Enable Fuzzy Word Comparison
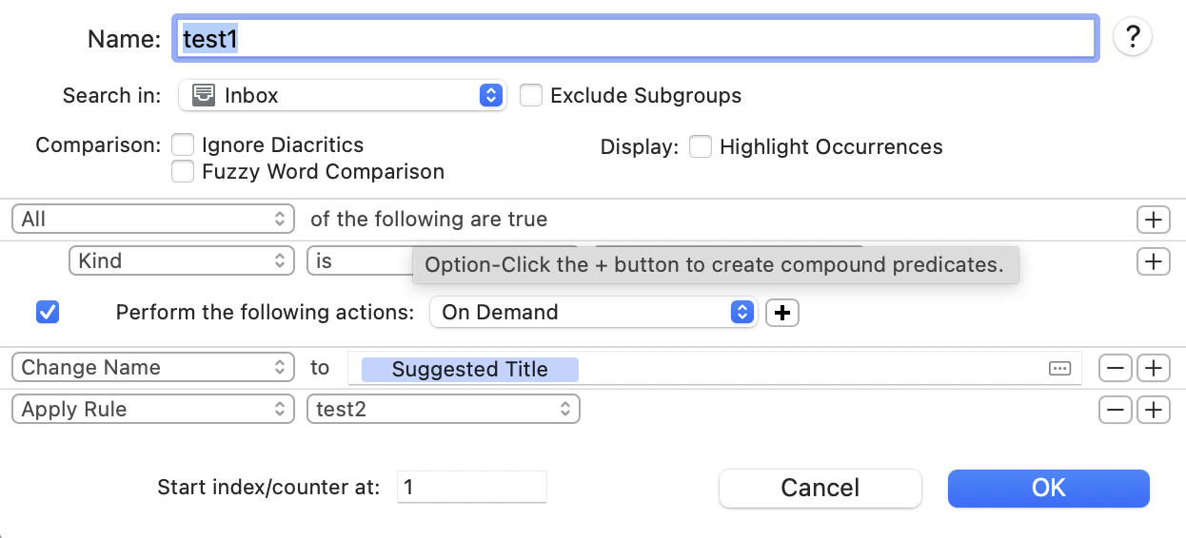The height and width of the screenshot is (538, 1186). coord(183,172)
